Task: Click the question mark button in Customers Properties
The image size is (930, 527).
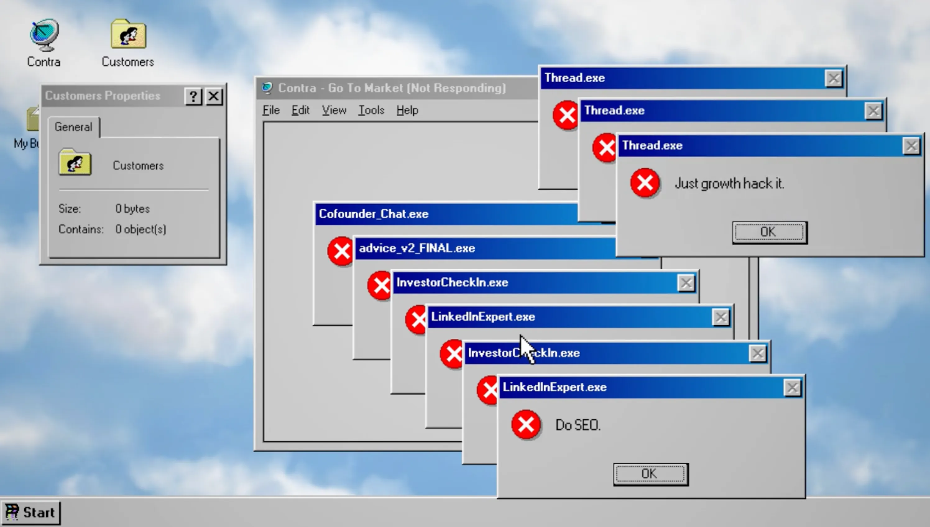Action: coord(193,96)
